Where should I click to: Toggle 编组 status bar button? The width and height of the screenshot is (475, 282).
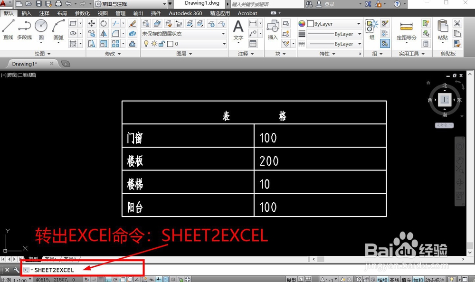point(382,279)
